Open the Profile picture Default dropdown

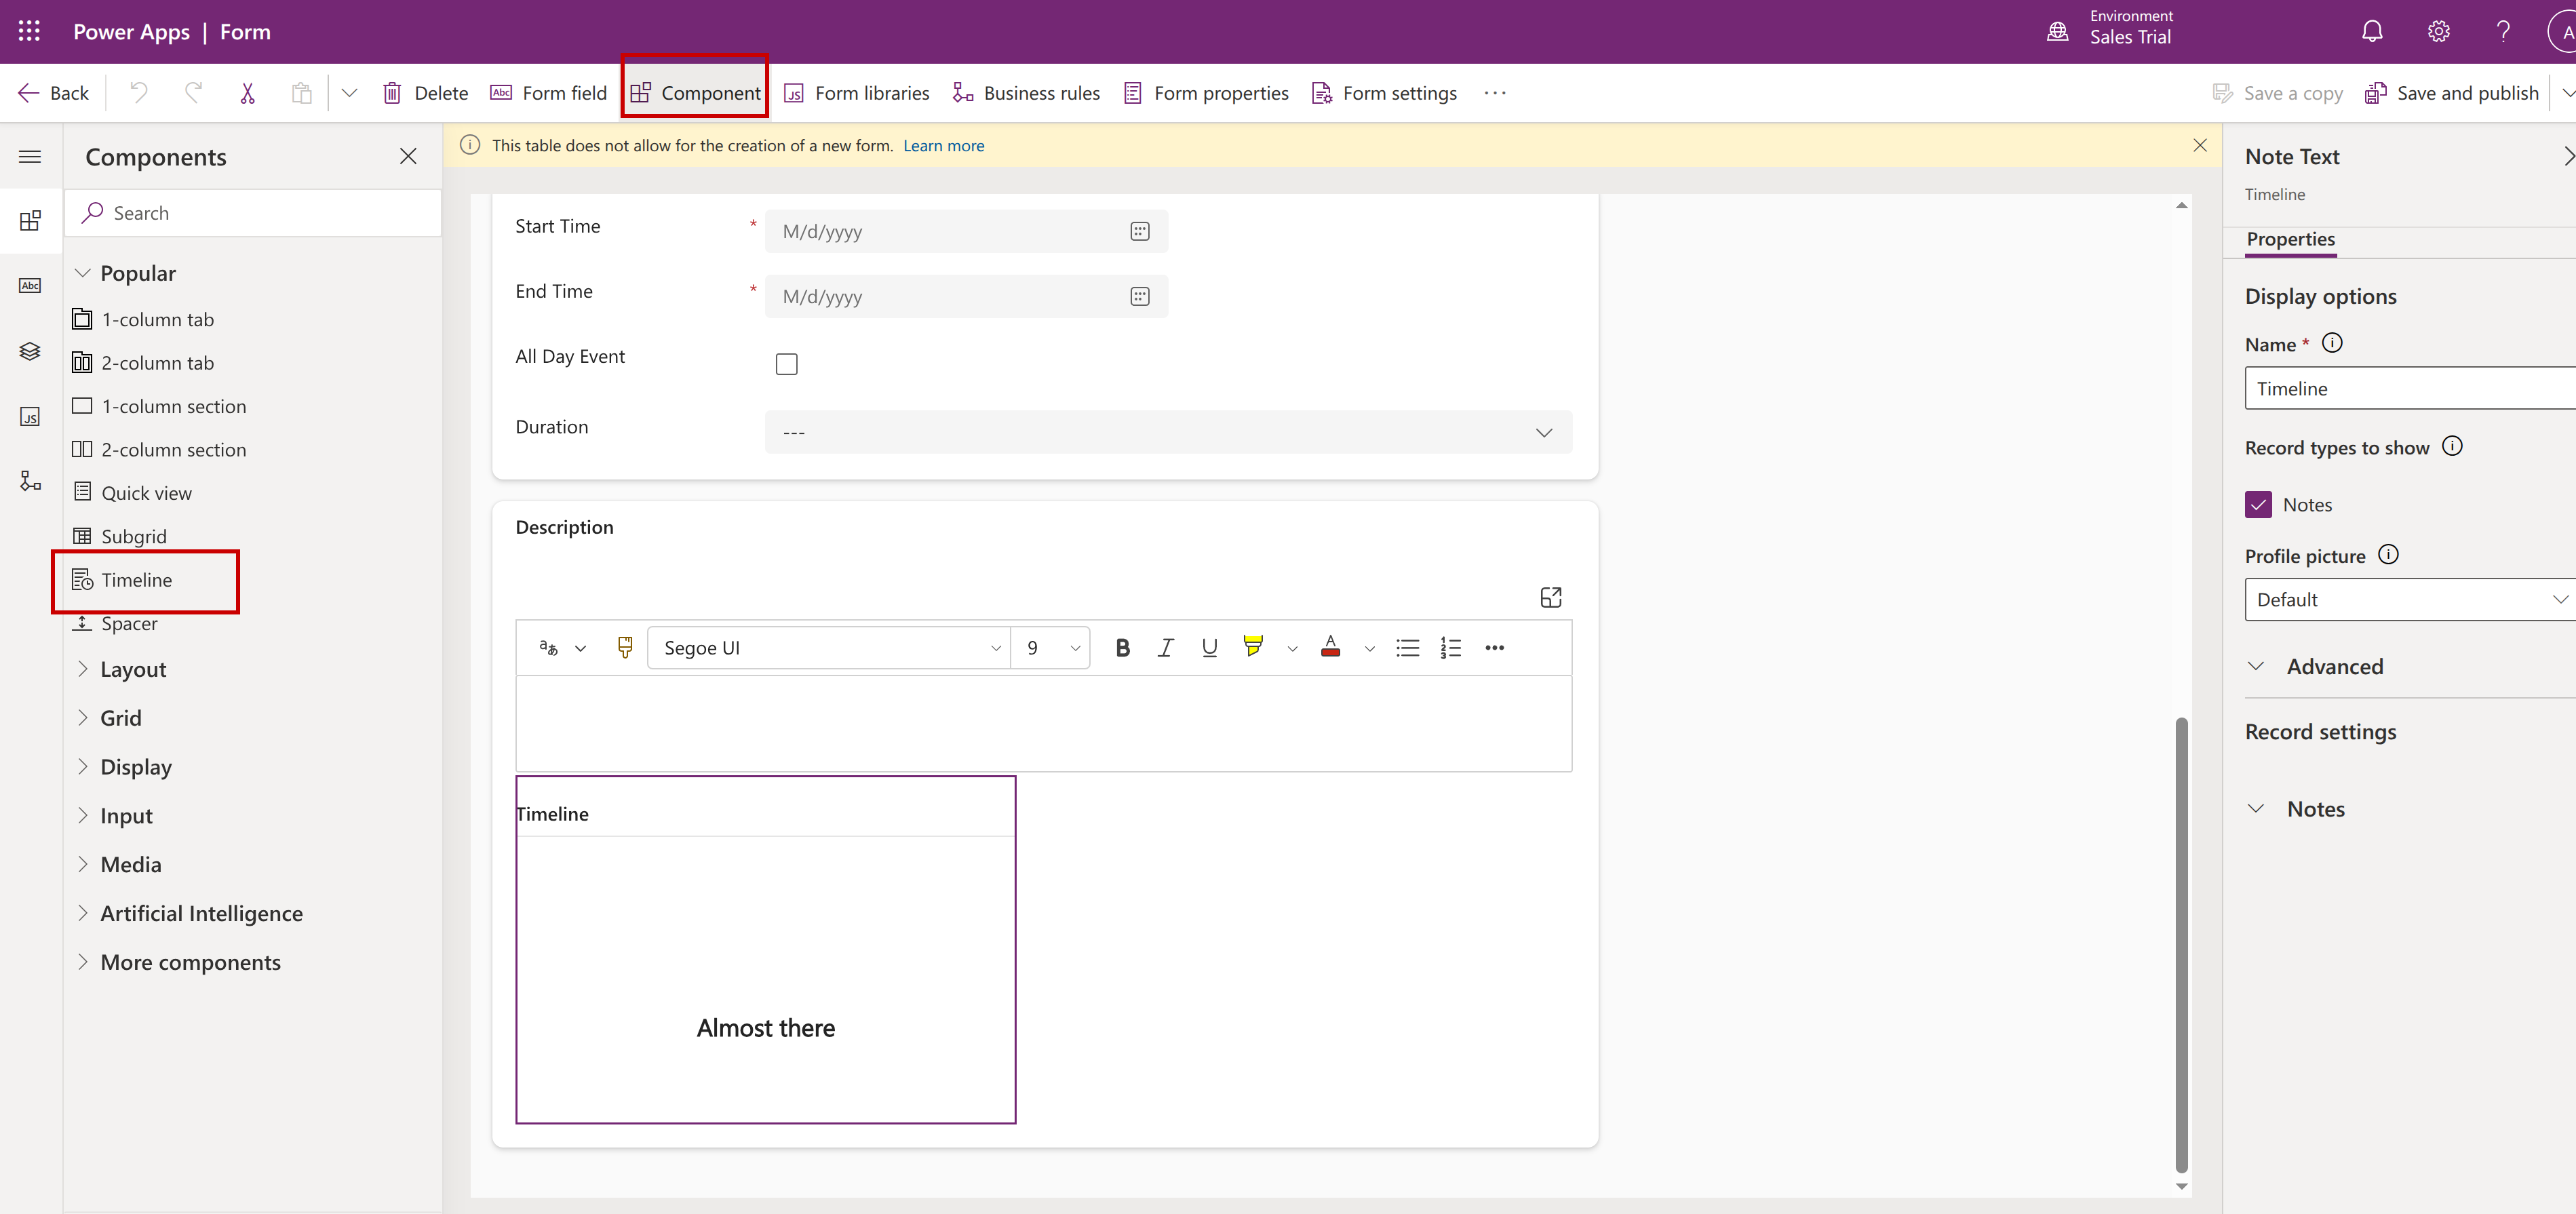(x=2409, y=600)
